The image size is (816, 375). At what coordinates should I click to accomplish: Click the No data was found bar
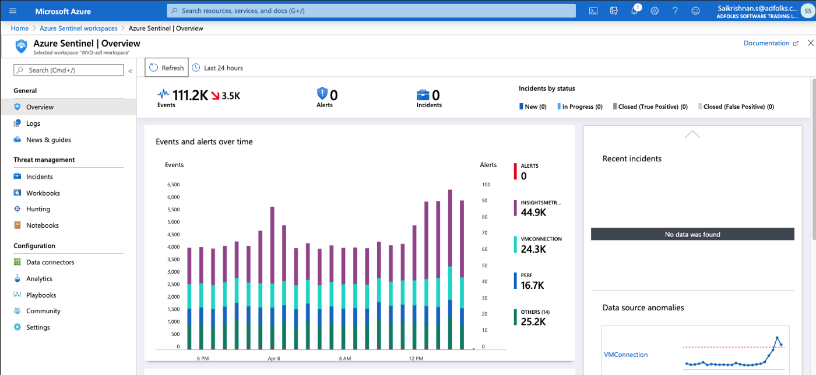click(692, 234)
